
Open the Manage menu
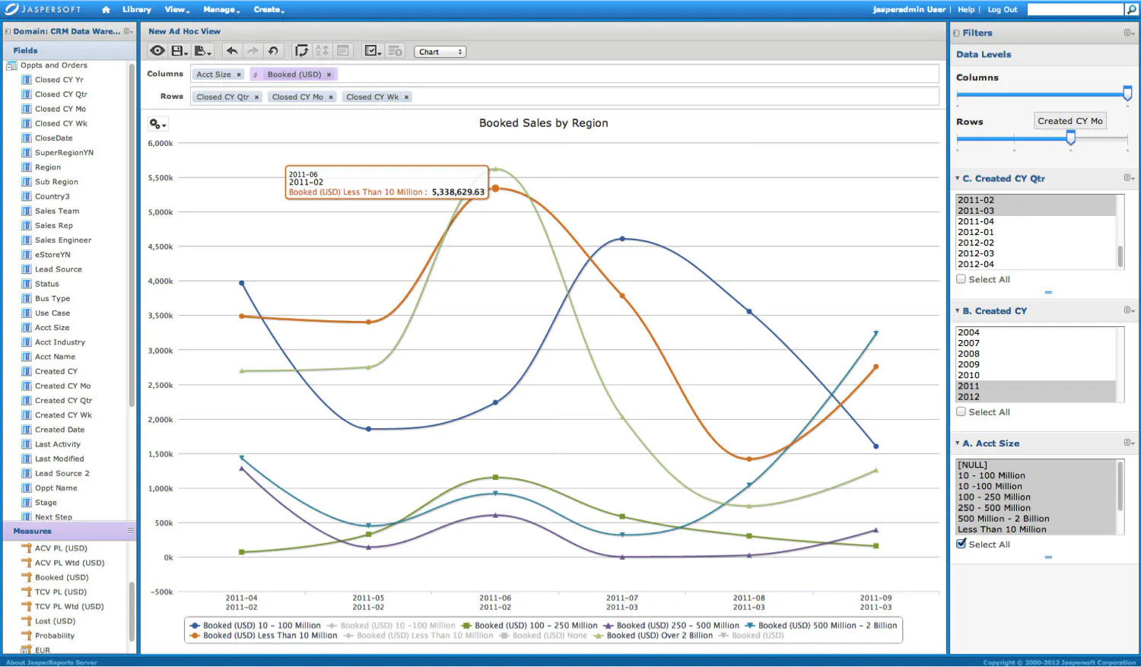pyautogui.click(x=221, y=10)
